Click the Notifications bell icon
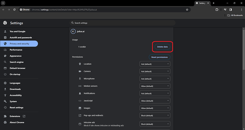The image size is (245, 130). (x=80, y=93)
